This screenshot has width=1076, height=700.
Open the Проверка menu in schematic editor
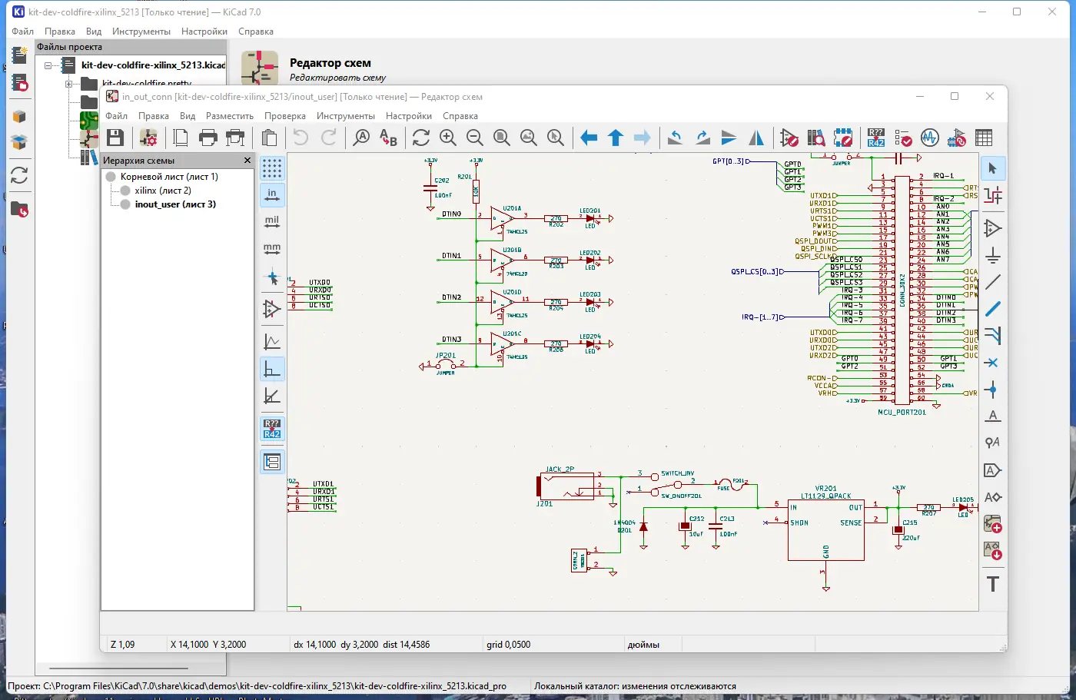(x=284, y=116)
